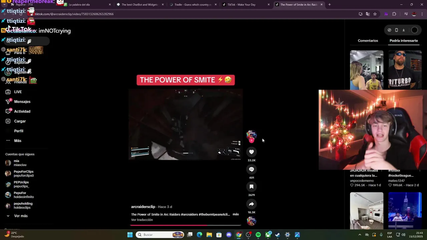This screenshot has width=427, height=240.
Task: Open the FRITURBO suggested video thumbnail
Action: [405, 70]
